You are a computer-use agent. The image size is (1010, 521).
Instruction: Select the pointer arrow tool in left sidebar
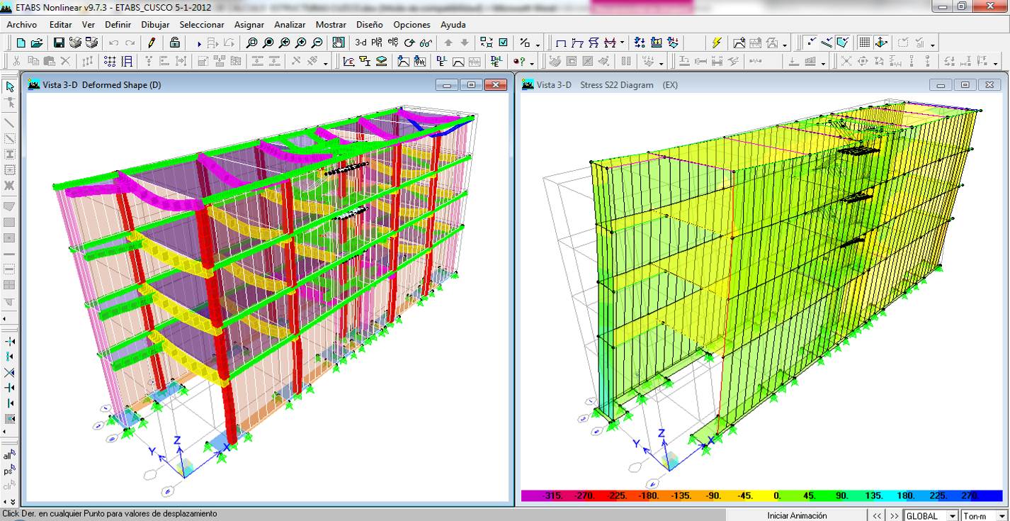coord(10,87)
